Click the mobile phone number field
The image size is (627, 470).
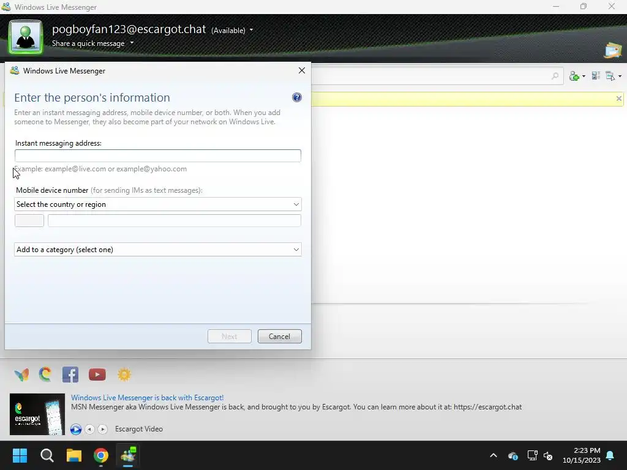coord(175,220)
